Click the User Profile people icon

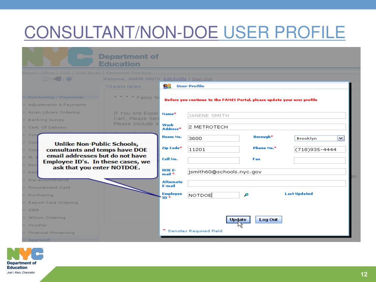pyautogui.click(x=167, y=86)
